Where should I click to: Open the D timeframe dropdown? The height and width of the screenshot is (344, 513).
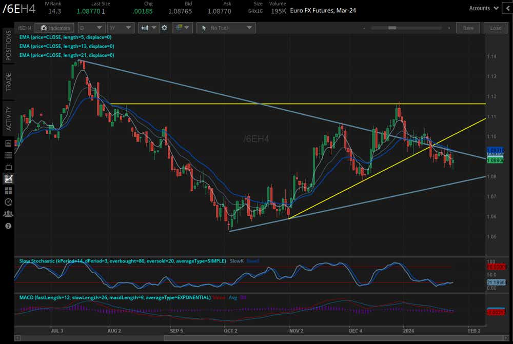coord(91,28)
